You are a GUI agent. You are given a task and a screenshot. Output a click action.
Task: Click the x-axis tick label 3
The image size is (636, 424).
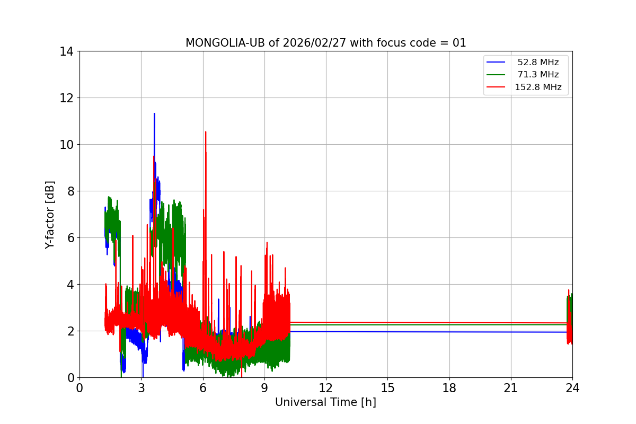[x=141, y=388]
